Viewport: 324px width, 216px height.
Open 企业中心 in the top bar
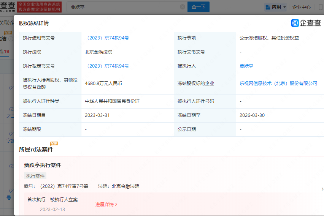click(301, 7)
